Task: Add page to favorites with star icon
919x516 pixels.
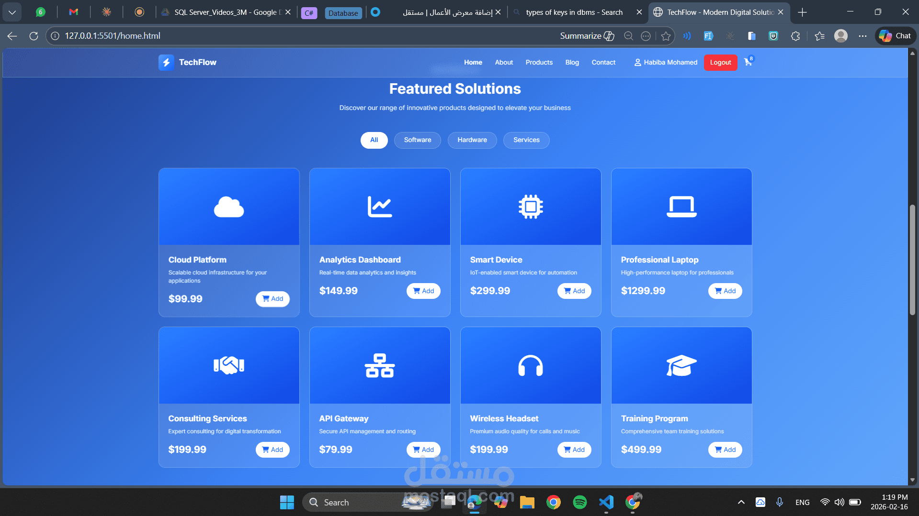Action: coord(666,36)
